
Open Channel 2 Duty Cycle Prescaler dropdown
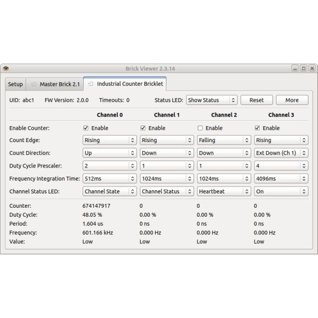pos(224,166)
